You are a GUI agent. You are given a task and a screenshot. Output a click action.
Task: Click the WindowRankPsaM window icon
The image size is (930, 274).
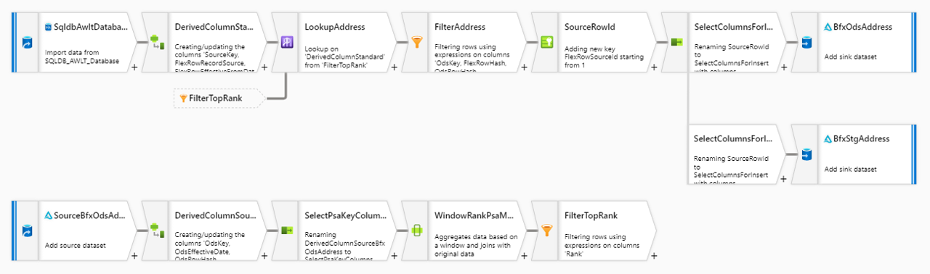click(x=417, y=231)
